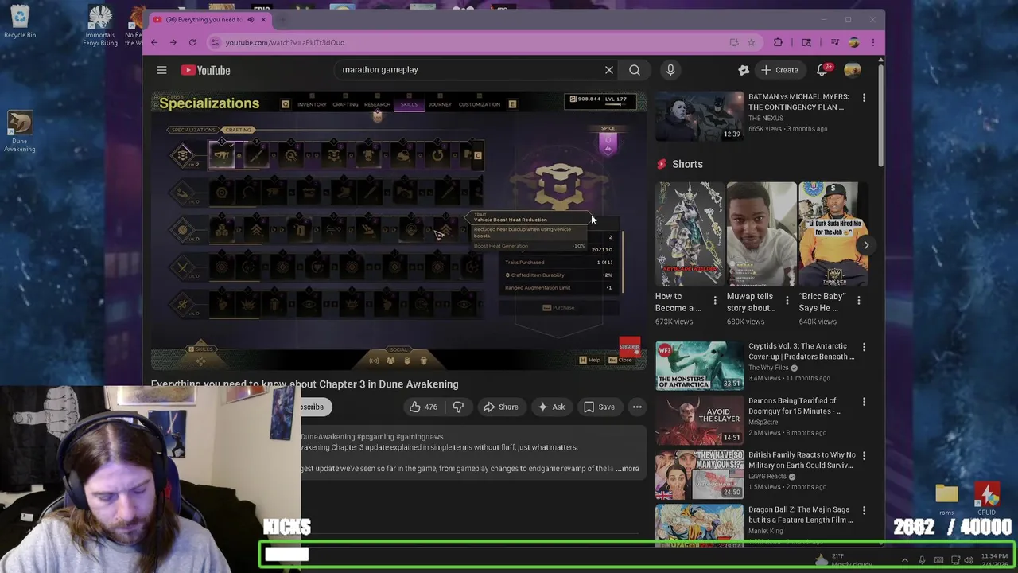Open Recycle Bin desktop icon
This screenshot has width=1018, height=573.
click(x=20, y=22)
